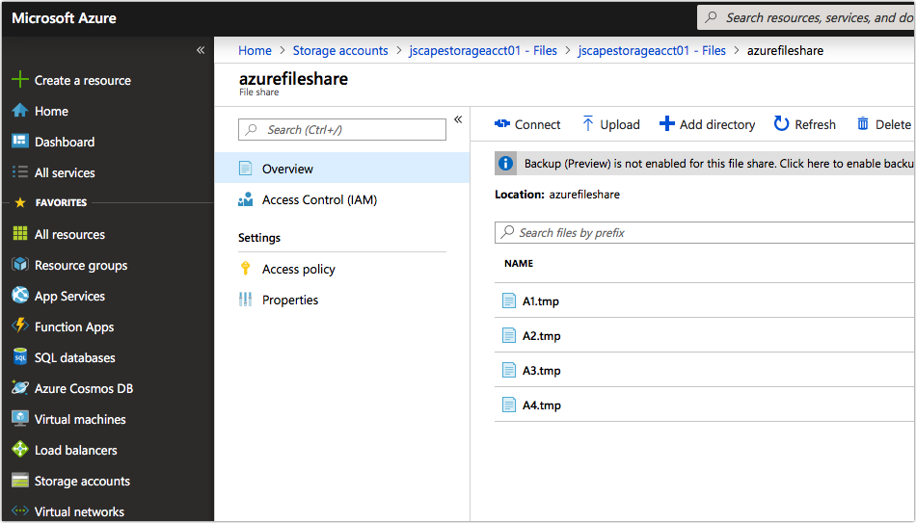Viewport: 916px width, 523px height.
Task: Click the global search resources box
Action: (x=806, y=17)
